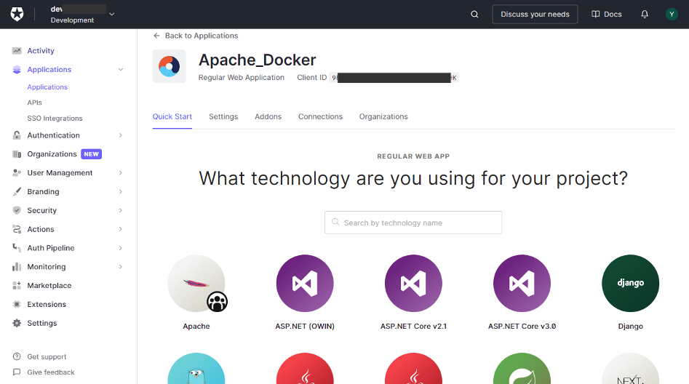Select the Next.js technology icon

tap(631, 369)
